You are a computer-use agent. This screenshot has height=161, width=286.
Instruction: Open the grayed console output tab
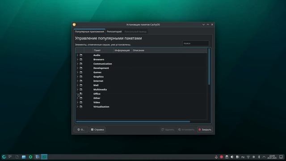pos(135,32)
